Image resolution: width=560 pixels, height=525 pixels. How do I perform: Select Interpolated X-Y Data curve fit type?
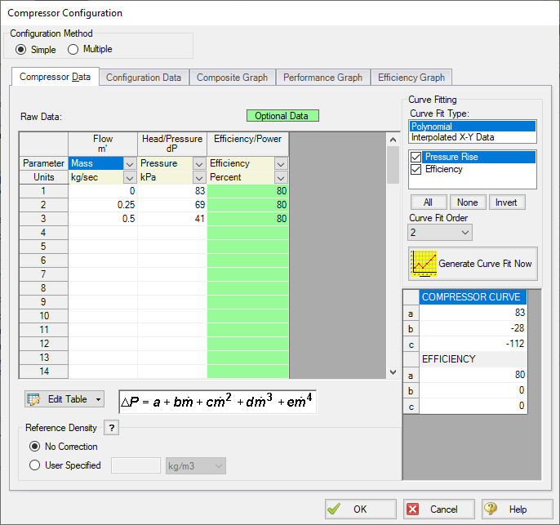click(451, 137)
